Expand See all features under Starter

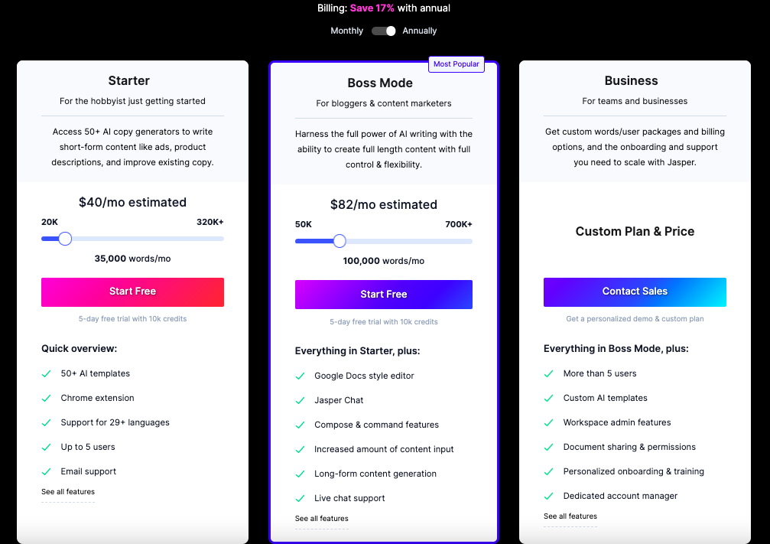68,491
